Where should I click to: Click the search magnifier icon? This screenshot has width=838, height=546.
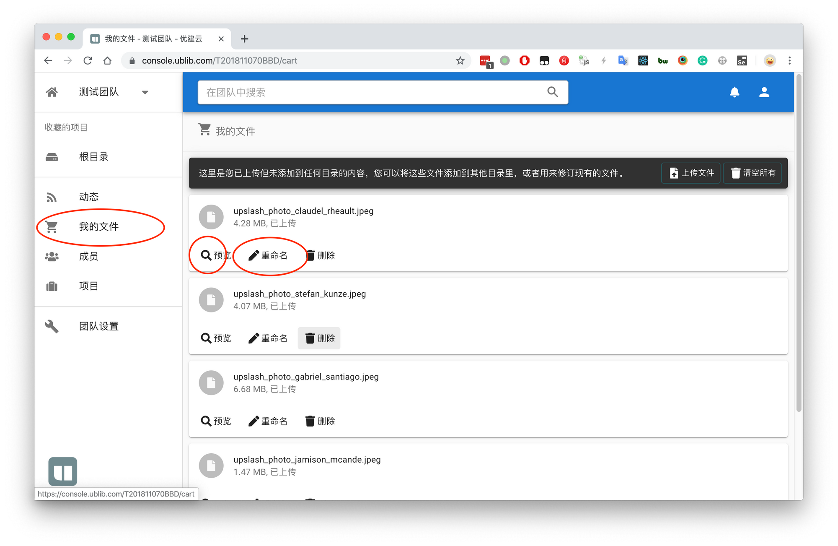click(552, 92)
